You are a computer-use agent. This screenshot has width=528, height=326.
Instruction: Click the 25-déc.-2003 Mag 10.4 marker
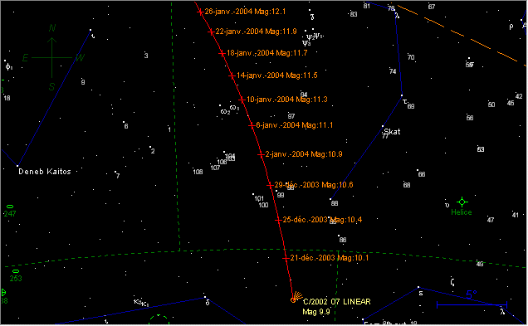[278, 221]
